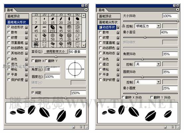
Task: Select the 26 concentric circle brush tip
Action: coord(69,37)
